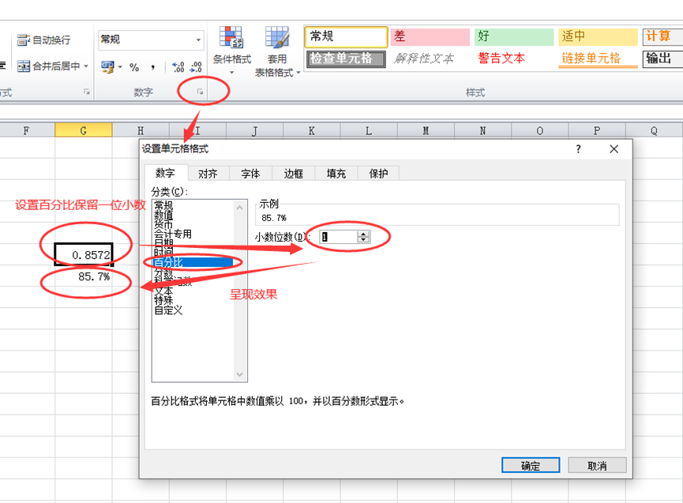Open the 合并后居中 dropdown arrow
This screenshot has height=503, width=683.
coord(86,67)
